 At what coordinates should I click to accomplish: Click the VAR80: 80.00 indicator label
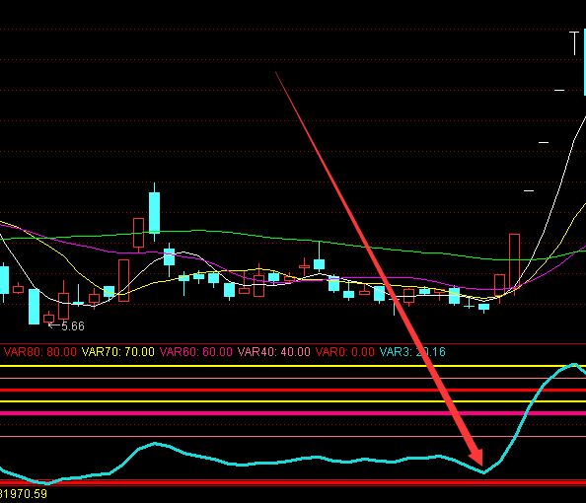point(40,352)
